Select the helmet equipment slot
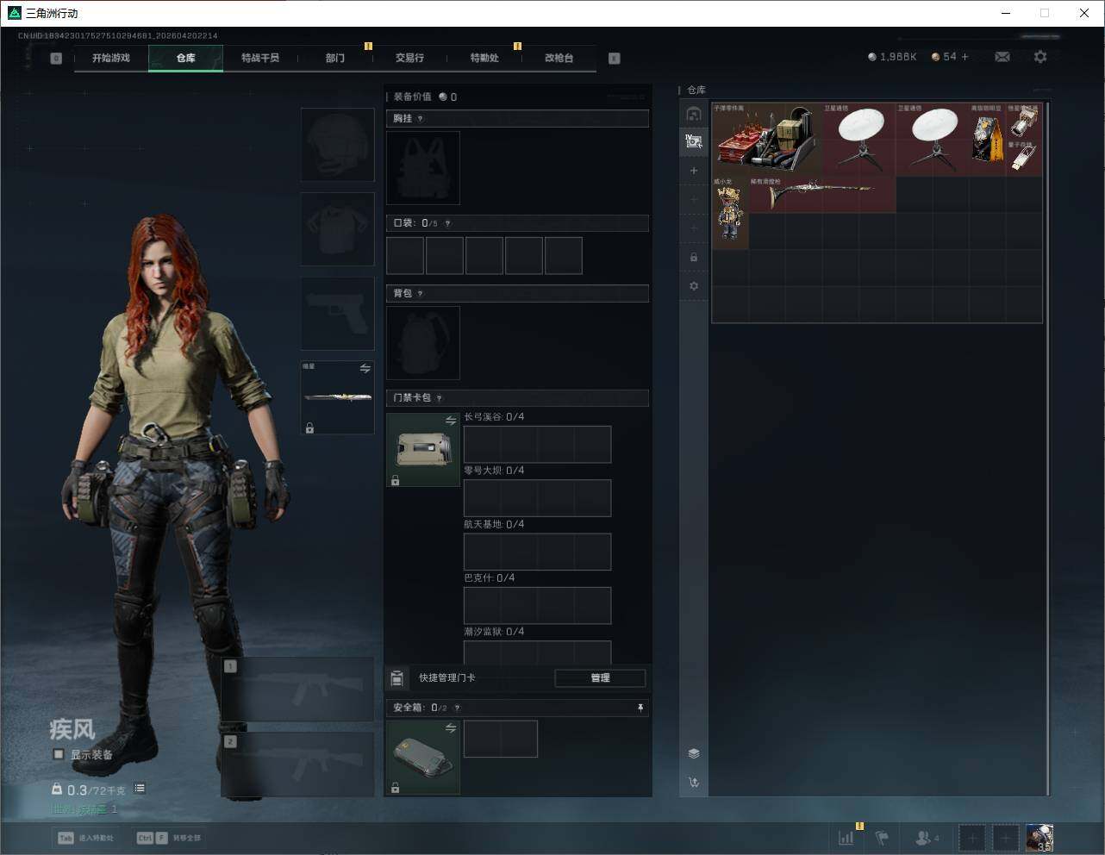Screen dimensions: 1105x855 point(337,145)
